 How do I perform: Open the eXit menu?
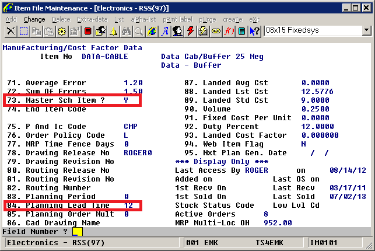[x=254, y=19]
